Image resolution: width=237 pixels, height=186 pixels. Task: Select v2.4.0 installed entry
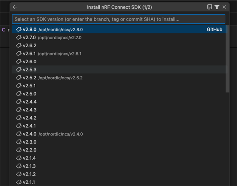(x=119, y=134)
